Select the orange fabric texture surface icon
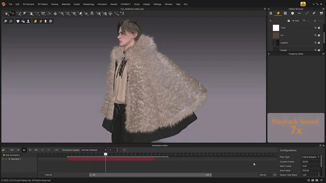This screenshot has height=183, width=326. coord(35,21)
